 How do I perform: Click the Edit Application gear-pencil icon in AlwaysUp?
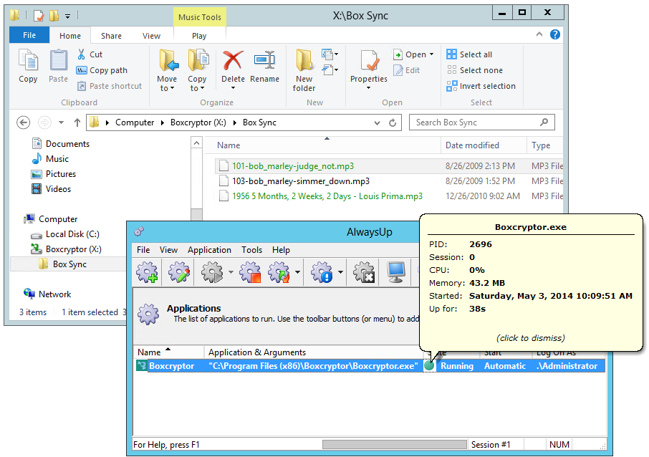click(179, 272)
